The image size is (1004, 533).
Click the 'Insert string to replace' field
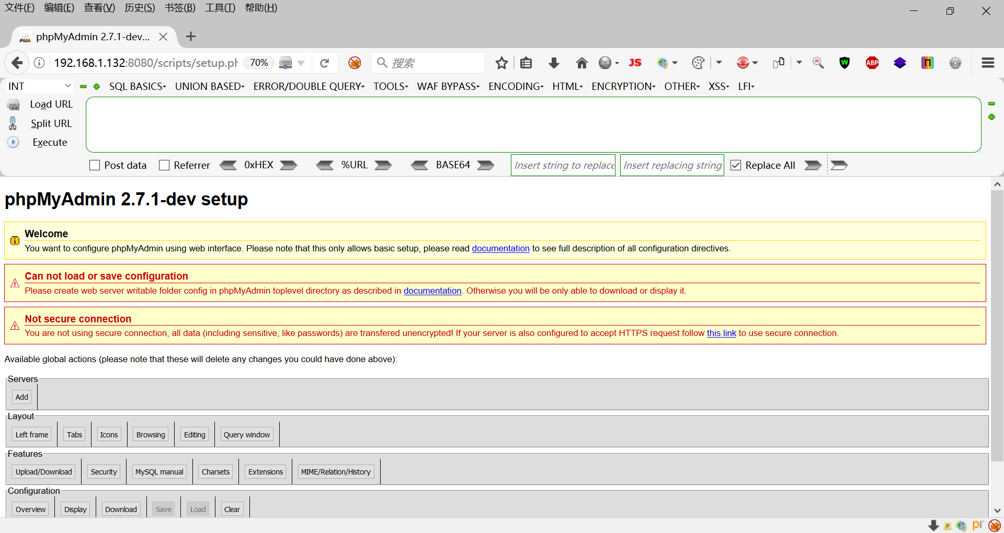[x=563, y=165]
